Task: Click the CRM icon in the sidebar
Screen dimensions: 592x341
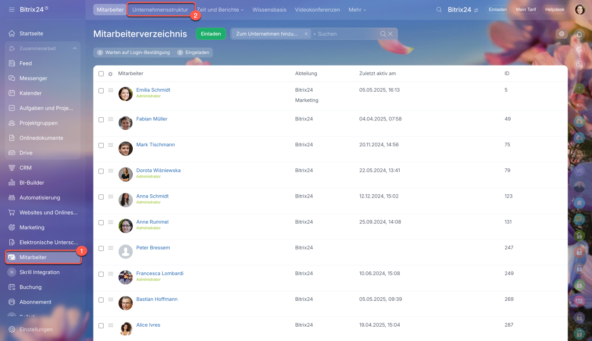Action: [x=12, y=168]
